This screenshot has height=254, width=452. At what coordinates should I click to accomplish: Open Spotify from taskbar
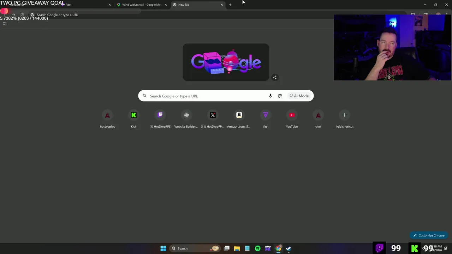257,248
